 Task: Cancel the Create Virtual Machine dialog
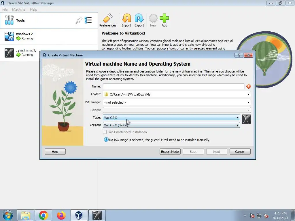point(240,152)
